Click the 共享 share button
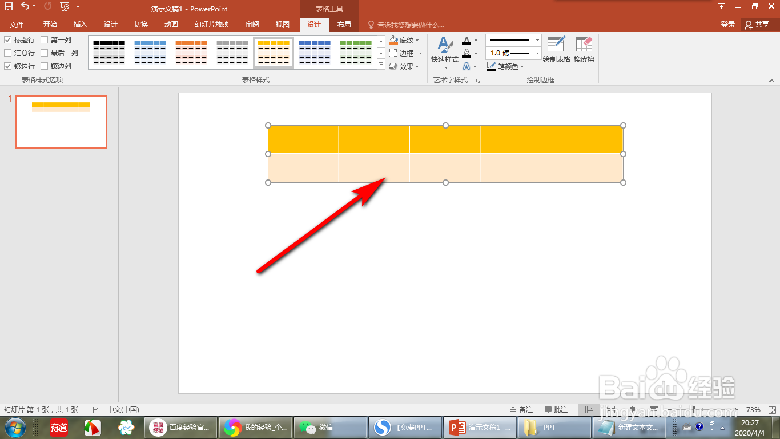Viewport: 780px width, 439px height. pyautogui.click(x=757, y=25)
